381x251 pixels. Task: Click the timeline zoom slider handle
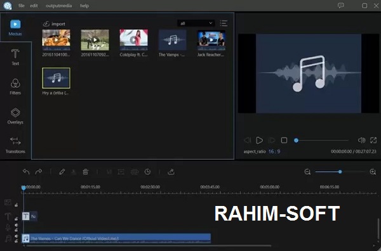340,172
